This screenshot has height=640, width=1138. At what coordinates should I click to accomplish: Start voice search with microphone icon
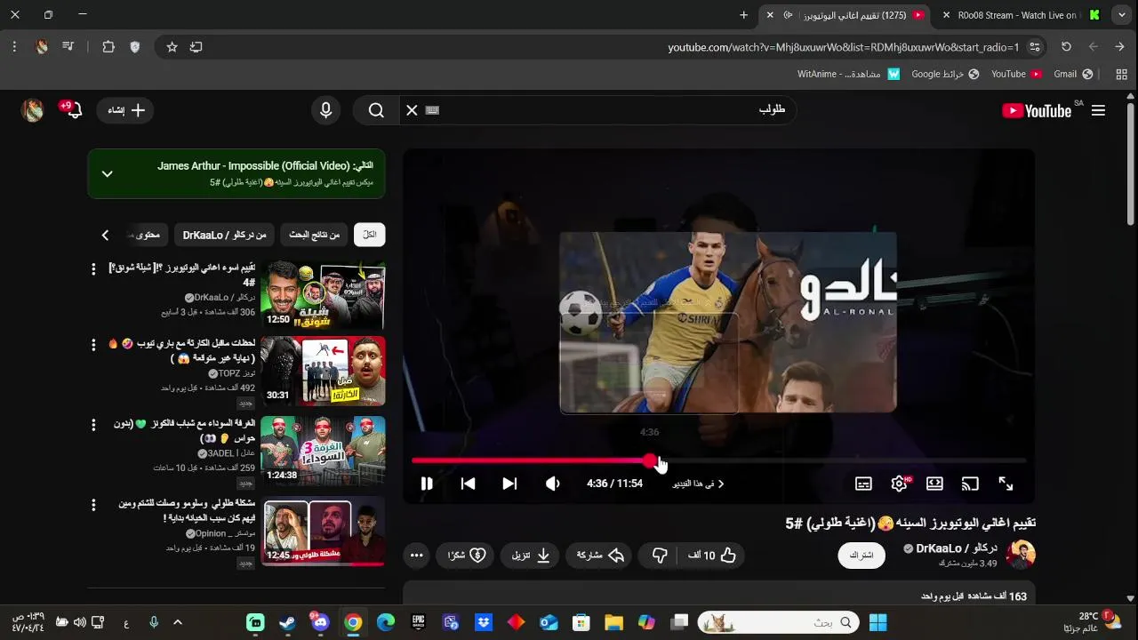[326, 110]
